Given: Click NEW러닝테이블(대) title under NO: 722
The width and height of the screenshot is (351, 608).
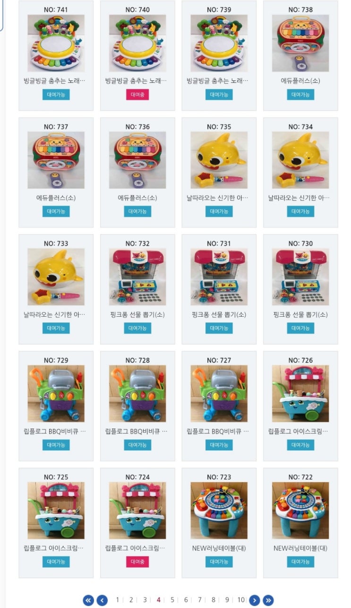Looking at the screenshot, I should (300, 548).
